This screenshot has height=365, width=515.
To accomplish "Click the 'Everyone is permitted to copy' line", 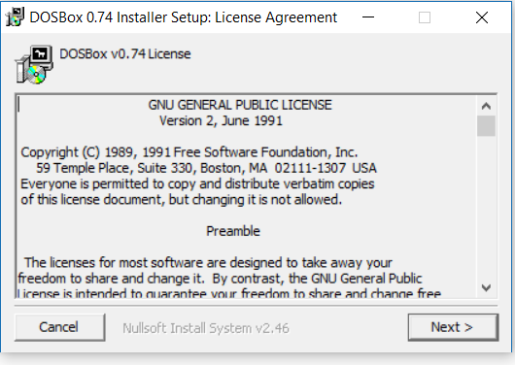I will [197, 183].
